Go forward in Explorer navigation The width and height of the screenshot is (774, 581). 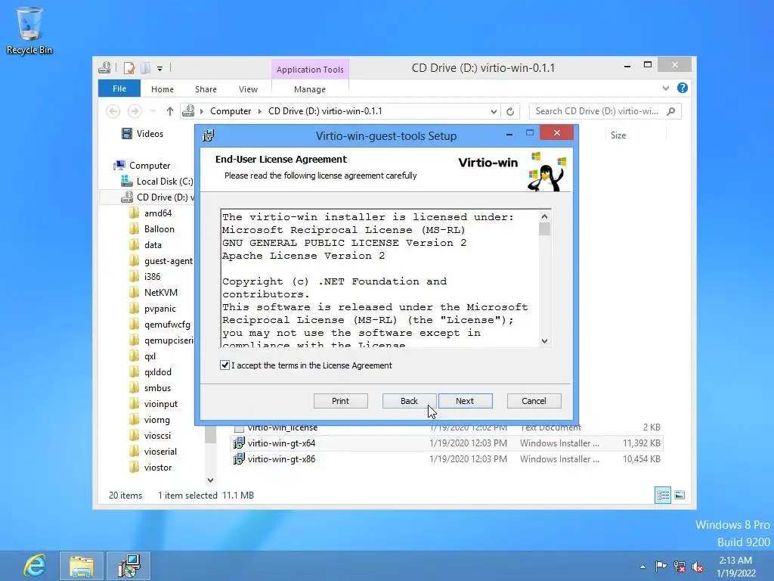point(135,111)
